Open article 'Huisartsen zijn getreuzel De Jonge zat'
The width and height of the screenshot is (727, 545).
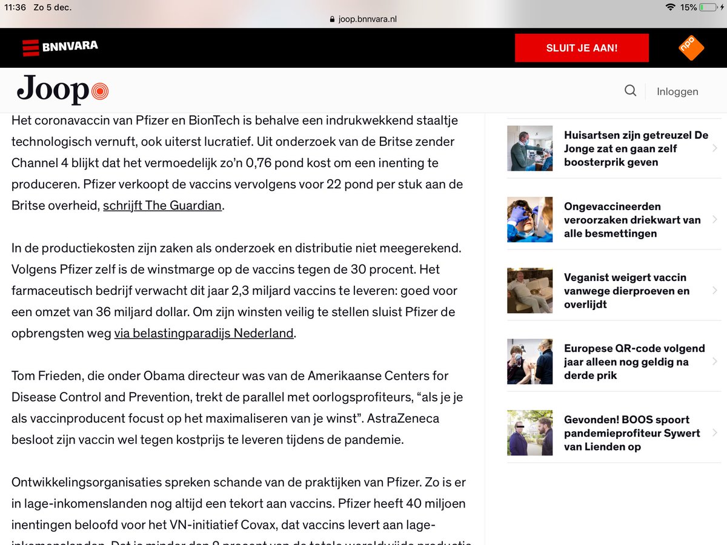pos(636,149)
